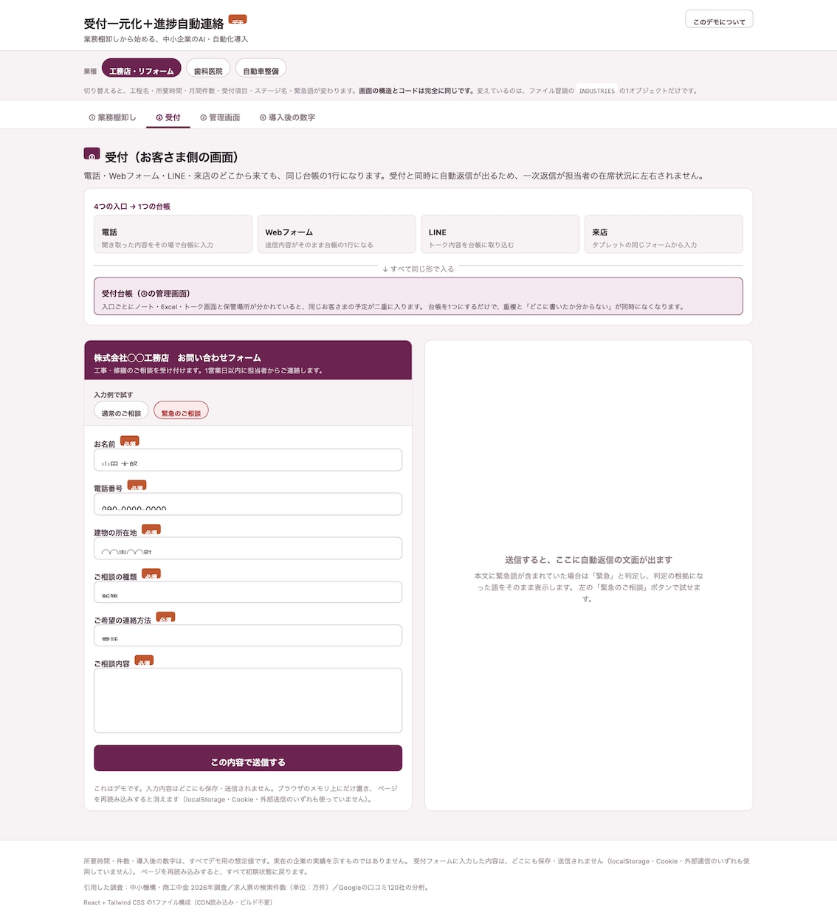
Task: Open the このデモについて button
Action: [719, 21]
